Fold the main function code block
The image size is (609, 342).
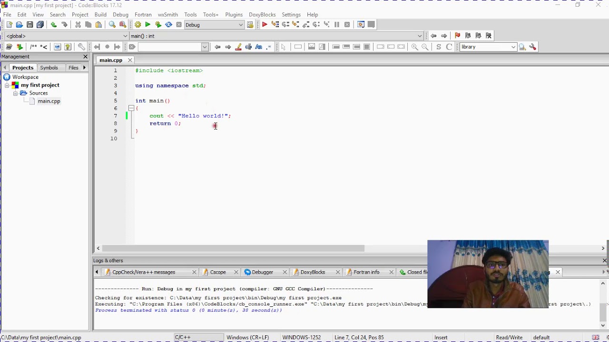(x=131, y=108)
